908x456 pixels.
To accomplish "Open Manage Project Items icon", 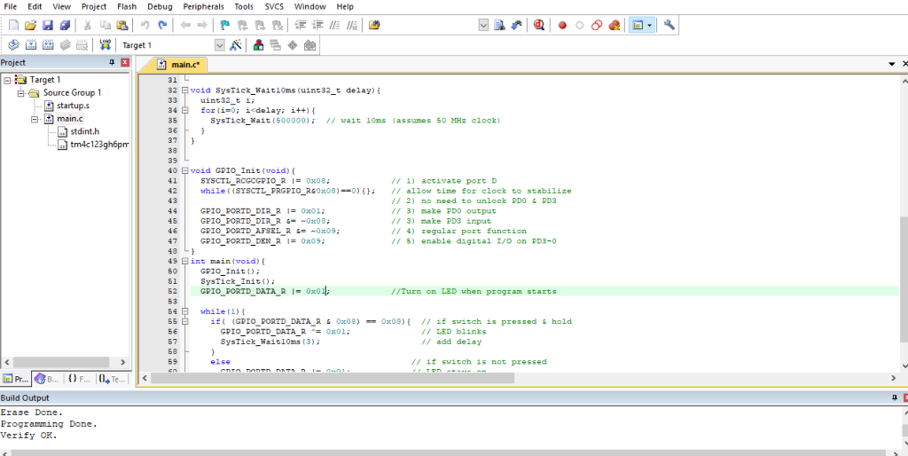I will 258,44.
